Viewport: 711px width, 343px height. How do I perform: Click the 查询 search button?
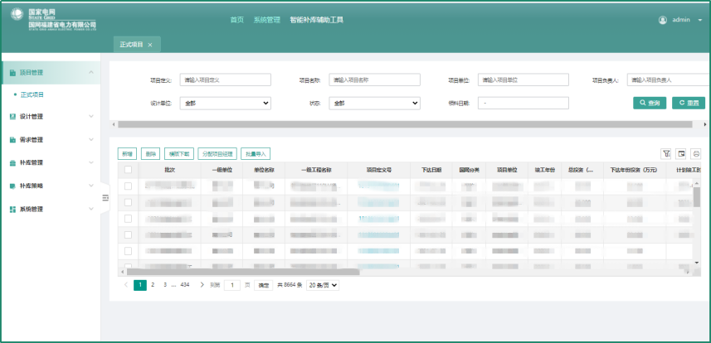650,104
